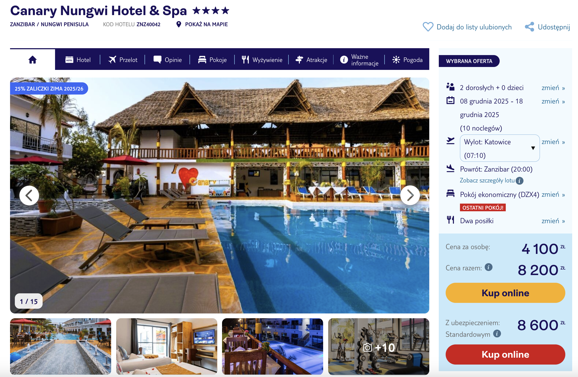The width and height of the screenshot is (578, 377).
Task: Change number of travelers via zmień
Action: tap(553, 88)
